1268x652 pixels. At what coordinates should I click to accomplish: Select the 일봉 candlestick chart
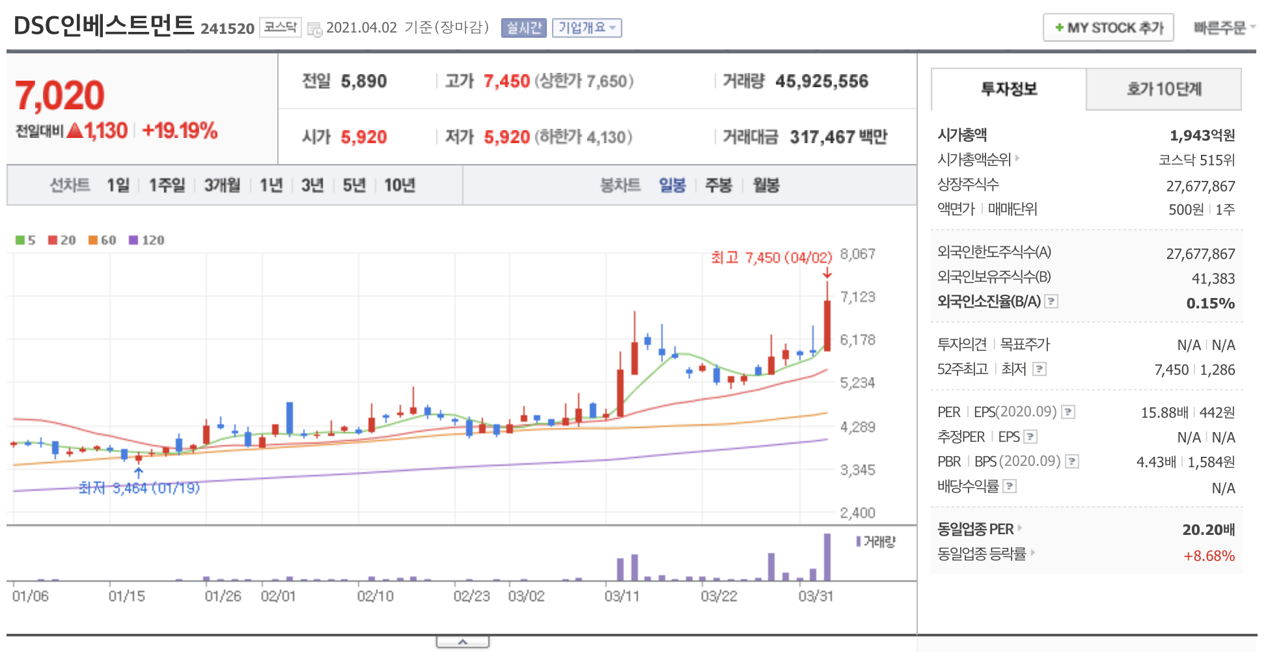[672, 185]
